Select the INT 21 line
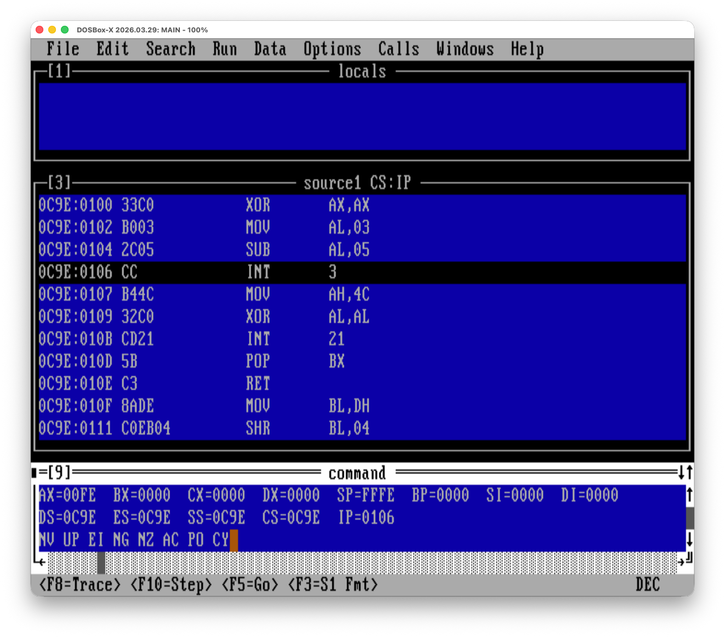Screen dimensions: 725x637 click(x=362, y=339)
